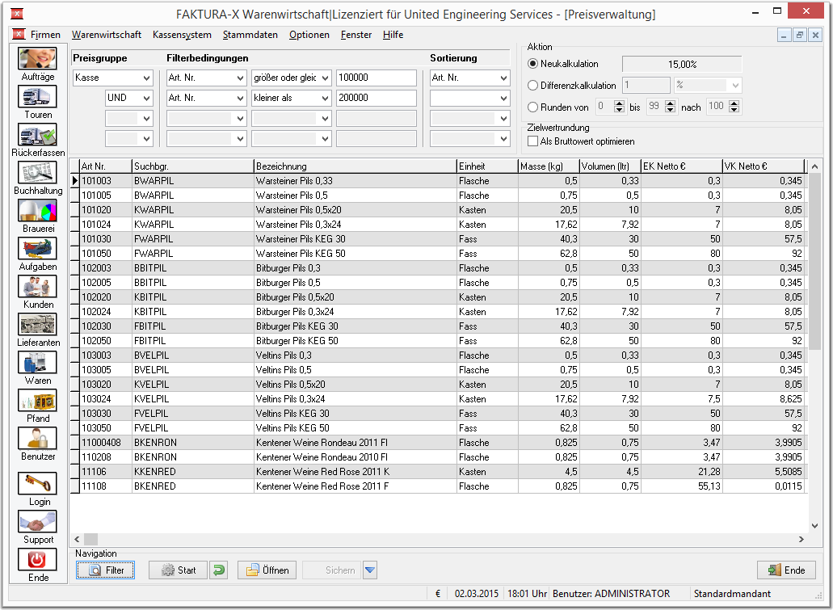Click the red Ende power icon in sidebar
Image resolution: width=833 pixels, height=610 pixels.
(x=37, y=560)
